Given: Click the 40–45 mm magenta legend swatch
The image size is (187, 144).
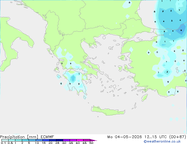Looking at the screenshot, I should tap(80, 140).
